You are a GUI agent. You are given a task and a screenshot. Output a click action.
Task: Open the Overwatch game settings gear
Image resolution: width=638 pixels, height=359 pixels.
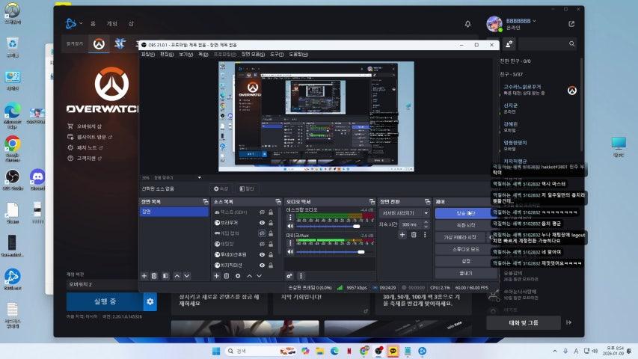click(x=150, y=301)
